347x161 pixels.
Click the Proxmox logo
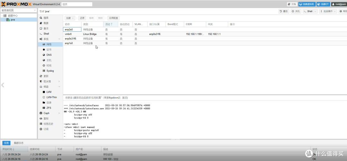pos(16,4)
